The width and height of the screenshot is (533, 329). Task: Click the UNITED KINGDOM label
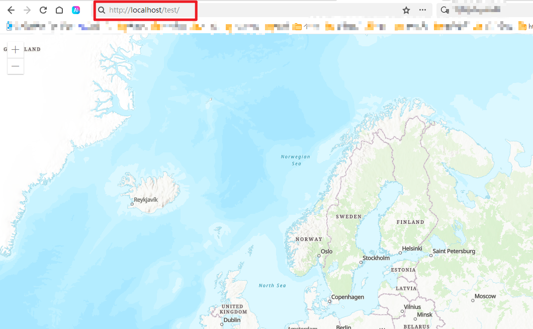click(233, 309)
